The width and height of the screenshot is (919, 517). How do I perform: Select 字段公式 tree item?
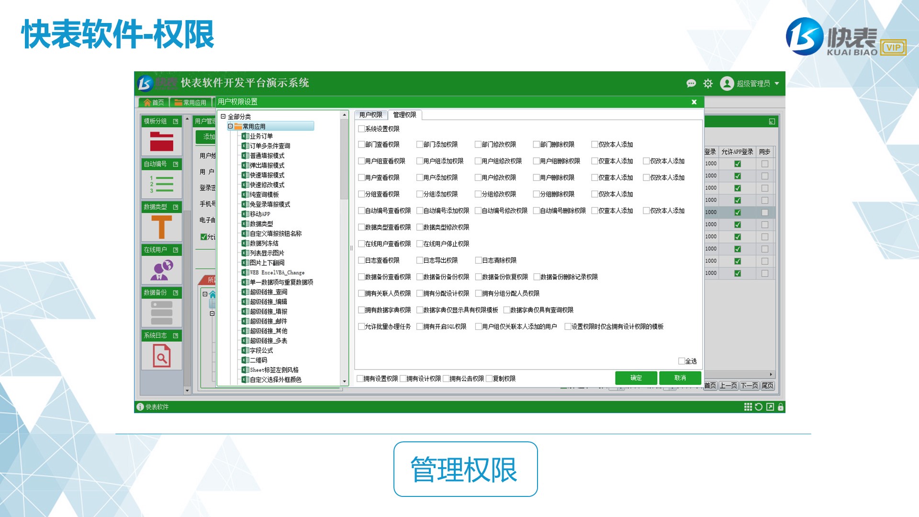[261, 350]
